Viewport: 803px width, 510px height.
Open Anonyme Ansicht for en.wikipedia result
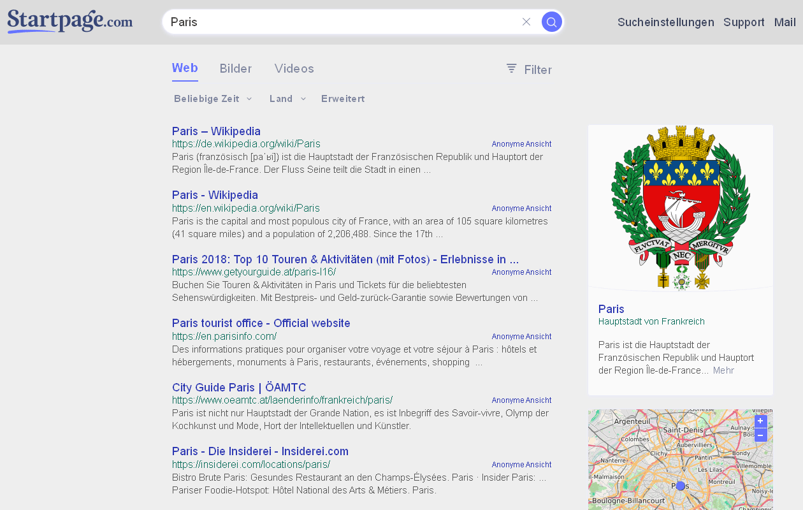[x=521, y=208]
